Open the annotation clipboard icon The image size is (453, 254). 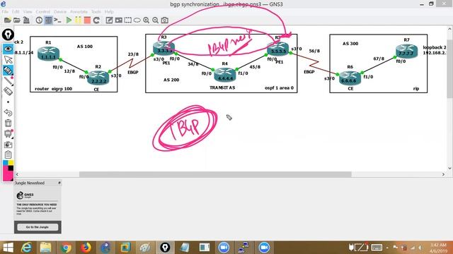pyautogui.click(x=8, y=155)
